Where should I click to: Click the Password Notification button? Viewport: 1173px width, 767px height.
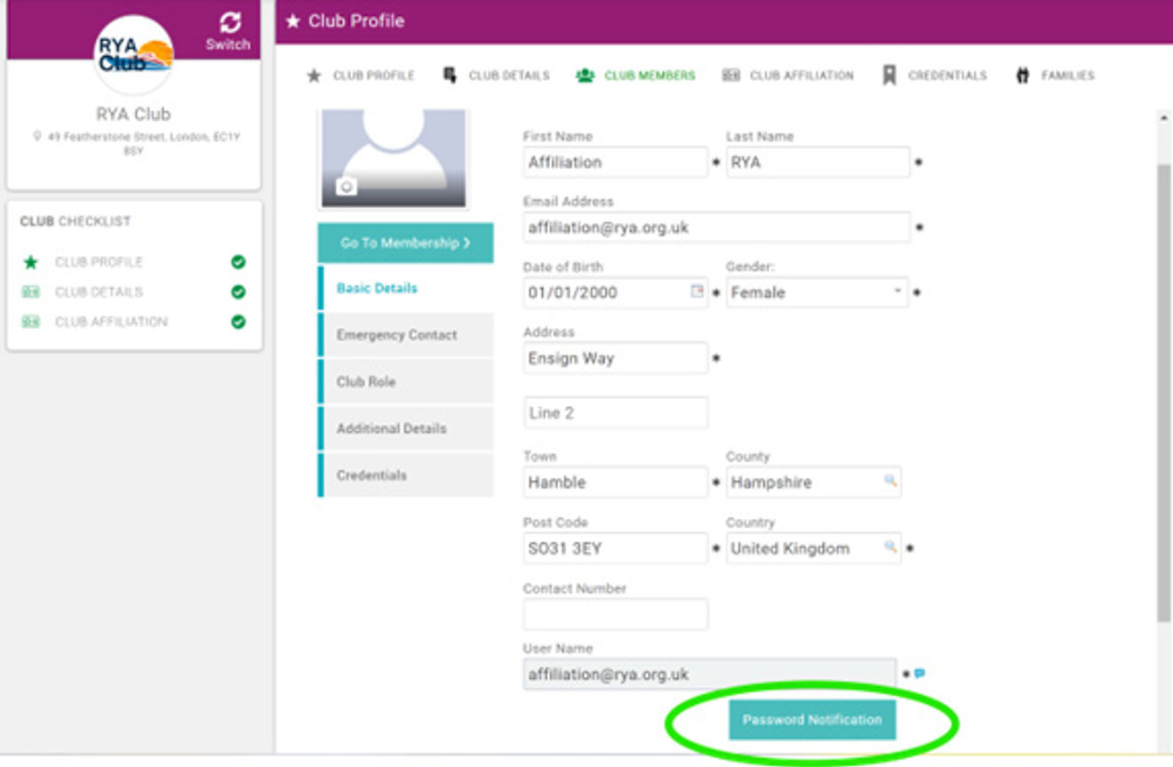tap(812, 720)
